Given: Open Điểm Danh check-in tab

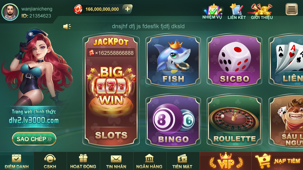Looking at the screenshot, I should [17, 161].
